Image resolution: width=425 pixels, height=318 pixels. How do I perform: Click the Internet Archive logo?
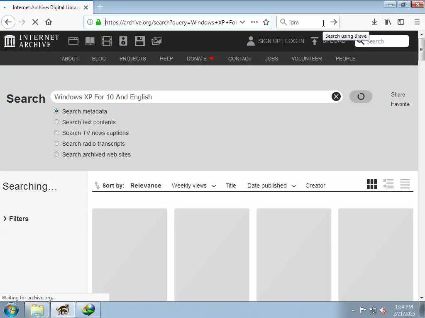[x=32, y=41]
